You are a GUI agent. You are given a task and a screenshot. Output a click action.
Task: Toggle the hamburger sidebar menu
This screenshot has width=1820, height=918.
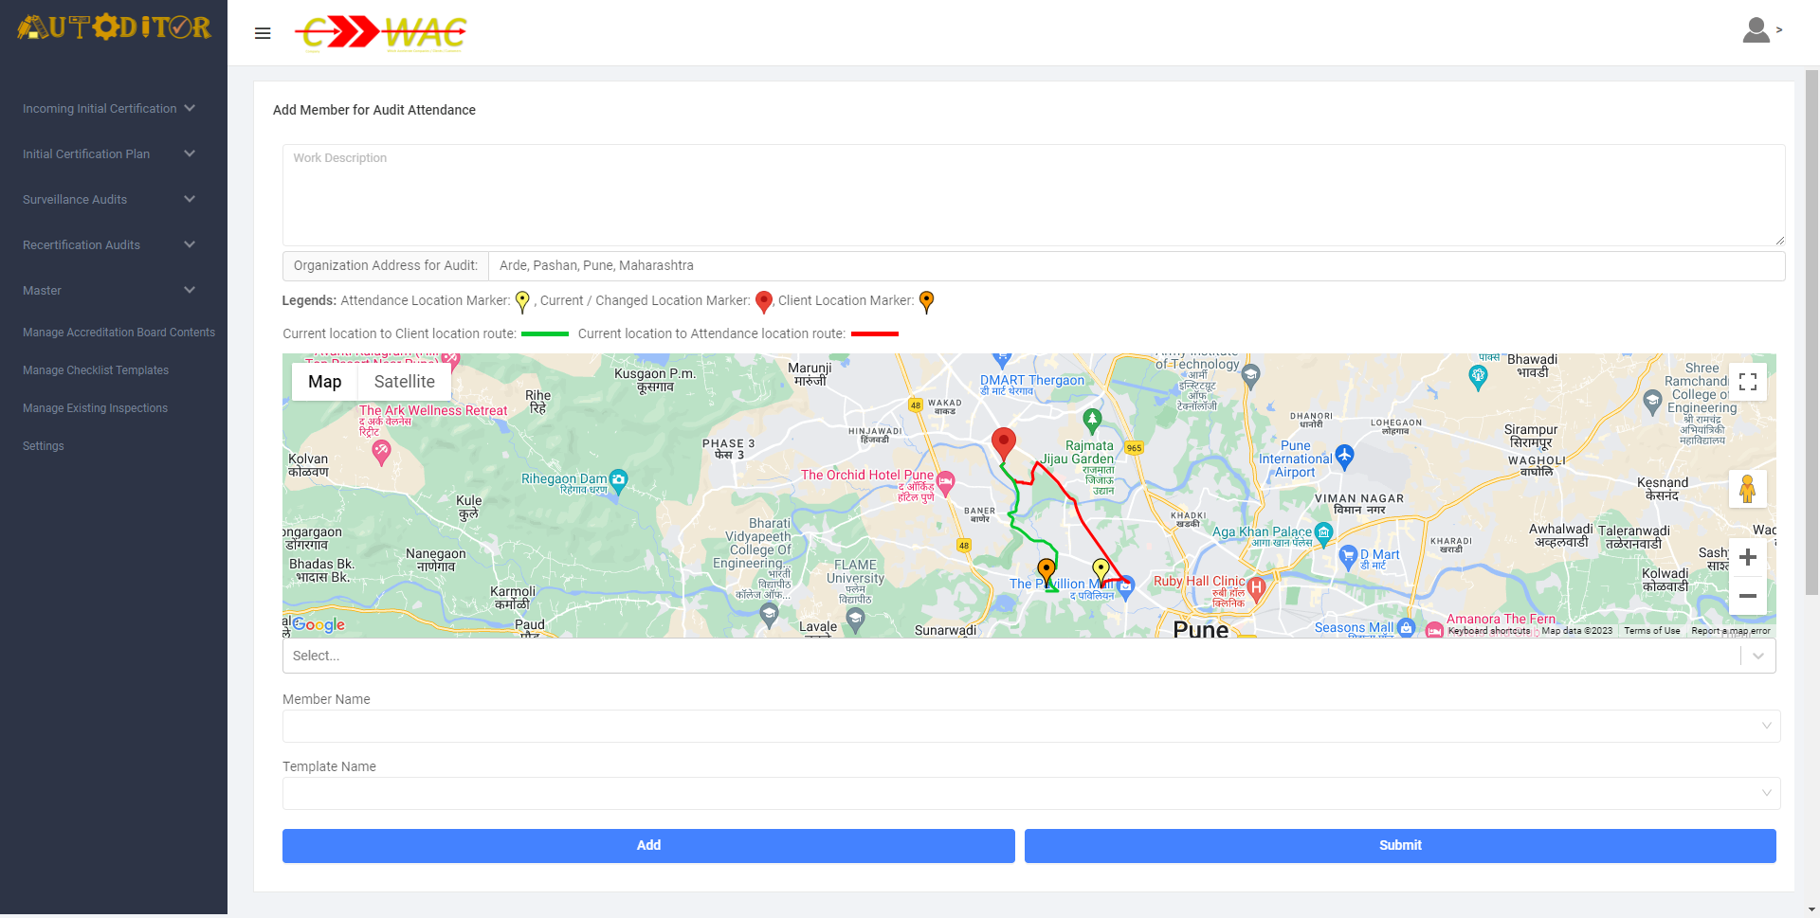pyautogui.click(x=263, y=33)
